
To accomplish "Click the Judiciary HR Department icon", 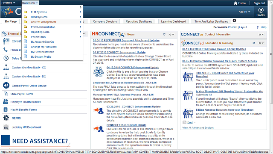I will [x=6, y=127].
